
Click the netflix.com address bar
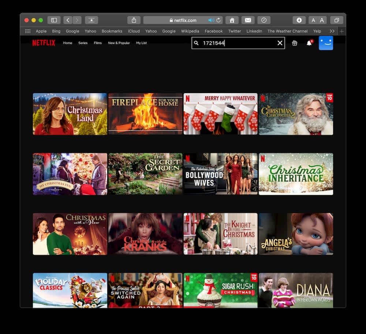click(x=183, y=20)
